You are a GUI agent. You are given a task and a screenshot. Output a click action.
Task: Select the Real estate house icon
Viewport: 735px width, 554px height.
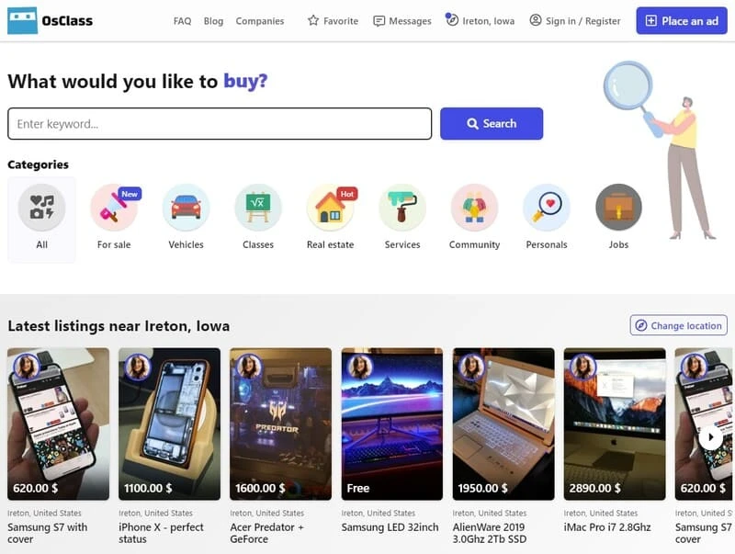(330, 207)
